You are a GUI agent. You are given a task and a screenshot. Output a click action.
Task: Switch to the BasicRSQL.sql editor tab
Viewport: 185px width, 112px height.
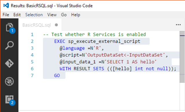point(40,25)
